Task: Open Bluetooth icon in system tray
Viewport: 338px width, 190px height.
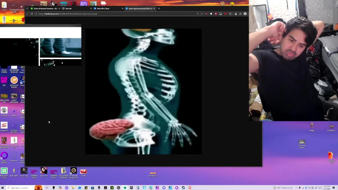Action: point(306,188)
